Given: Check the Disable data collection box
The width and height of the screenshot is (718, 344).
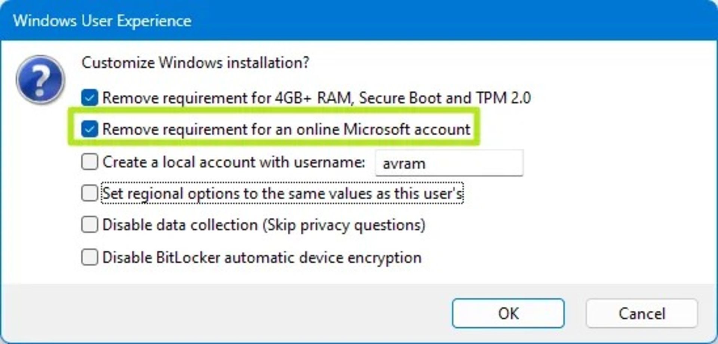Looking at the screenshot, I should coord(90,225).
